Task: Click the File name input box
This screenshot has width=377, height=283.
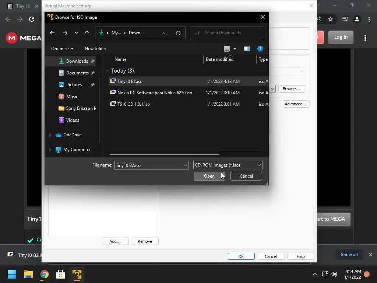Action: [x=149, y=165]
